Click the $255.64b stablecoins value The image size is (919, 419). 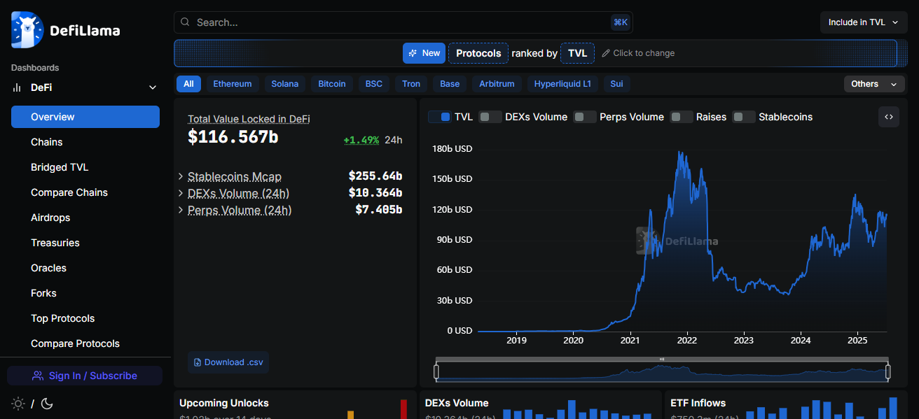(x=375, y=176)
